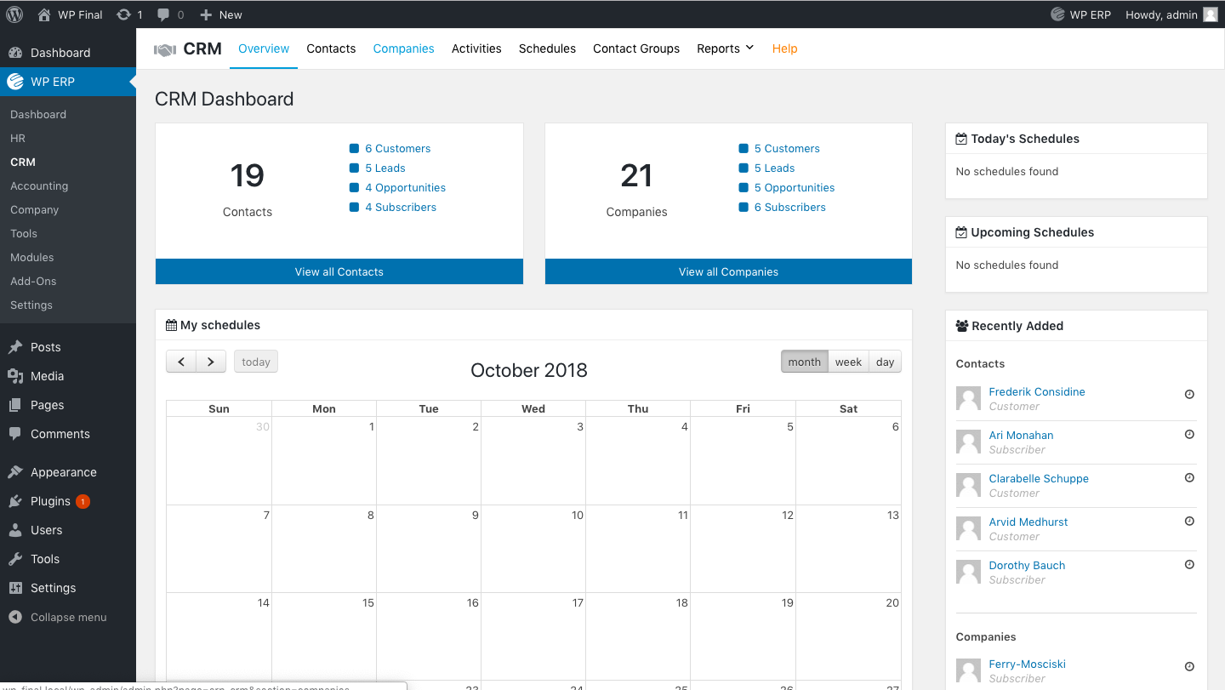1225x690 pixels.
Task: Open Clarabelle Schuppe contact link
Action: click(x=1039, y=478)
